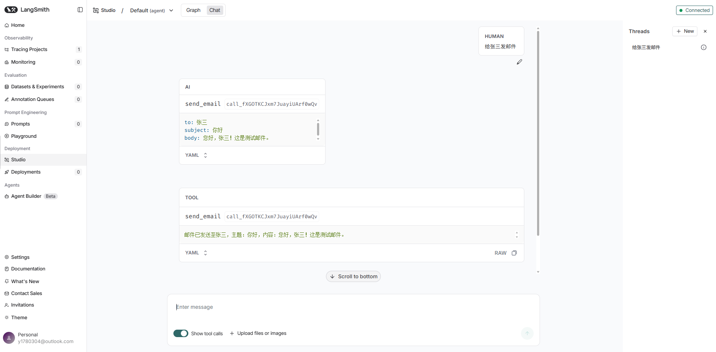Select the Chat tab
The image size is (716, 352).
tap(214, 10)
